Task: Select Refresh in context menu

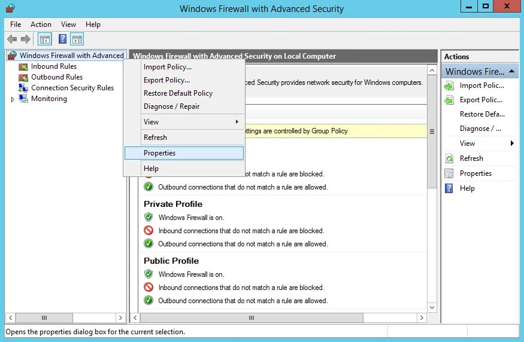Action: pyautogui.click(x=184, y=137)
